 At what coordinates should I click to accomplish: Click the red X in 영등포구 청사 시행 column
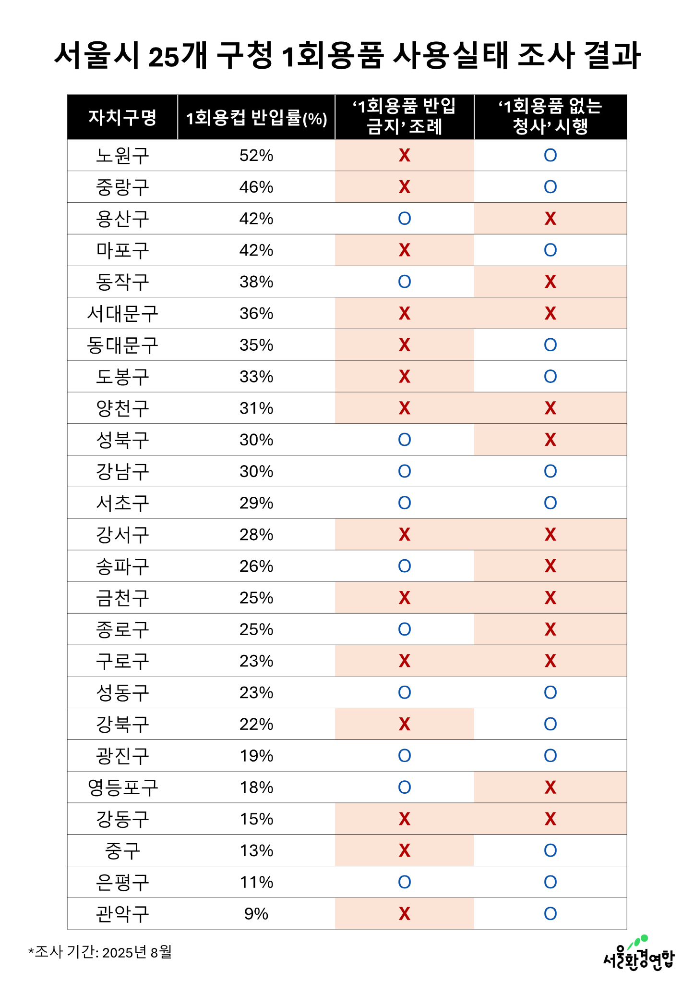550,787
